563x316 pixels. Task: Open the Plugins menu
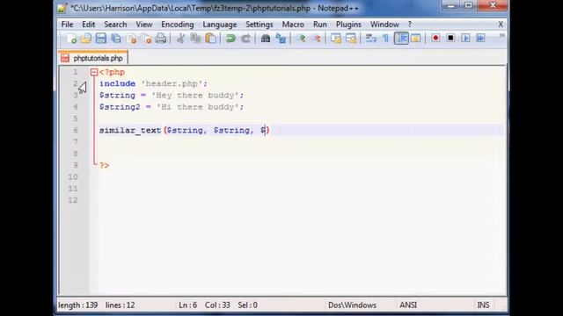348,25
